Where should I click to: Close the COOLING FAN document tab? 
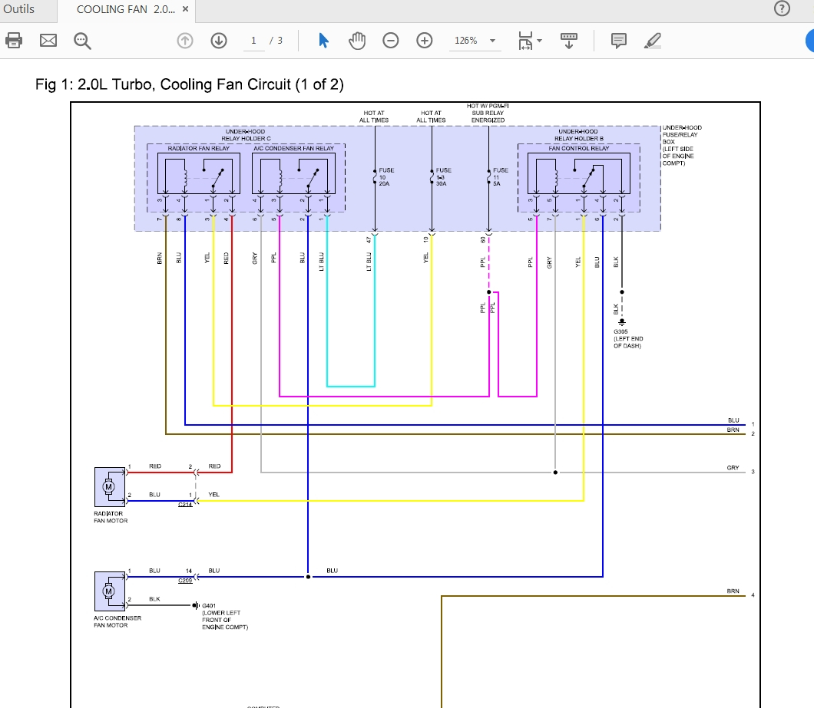click(x=185, y=9)
